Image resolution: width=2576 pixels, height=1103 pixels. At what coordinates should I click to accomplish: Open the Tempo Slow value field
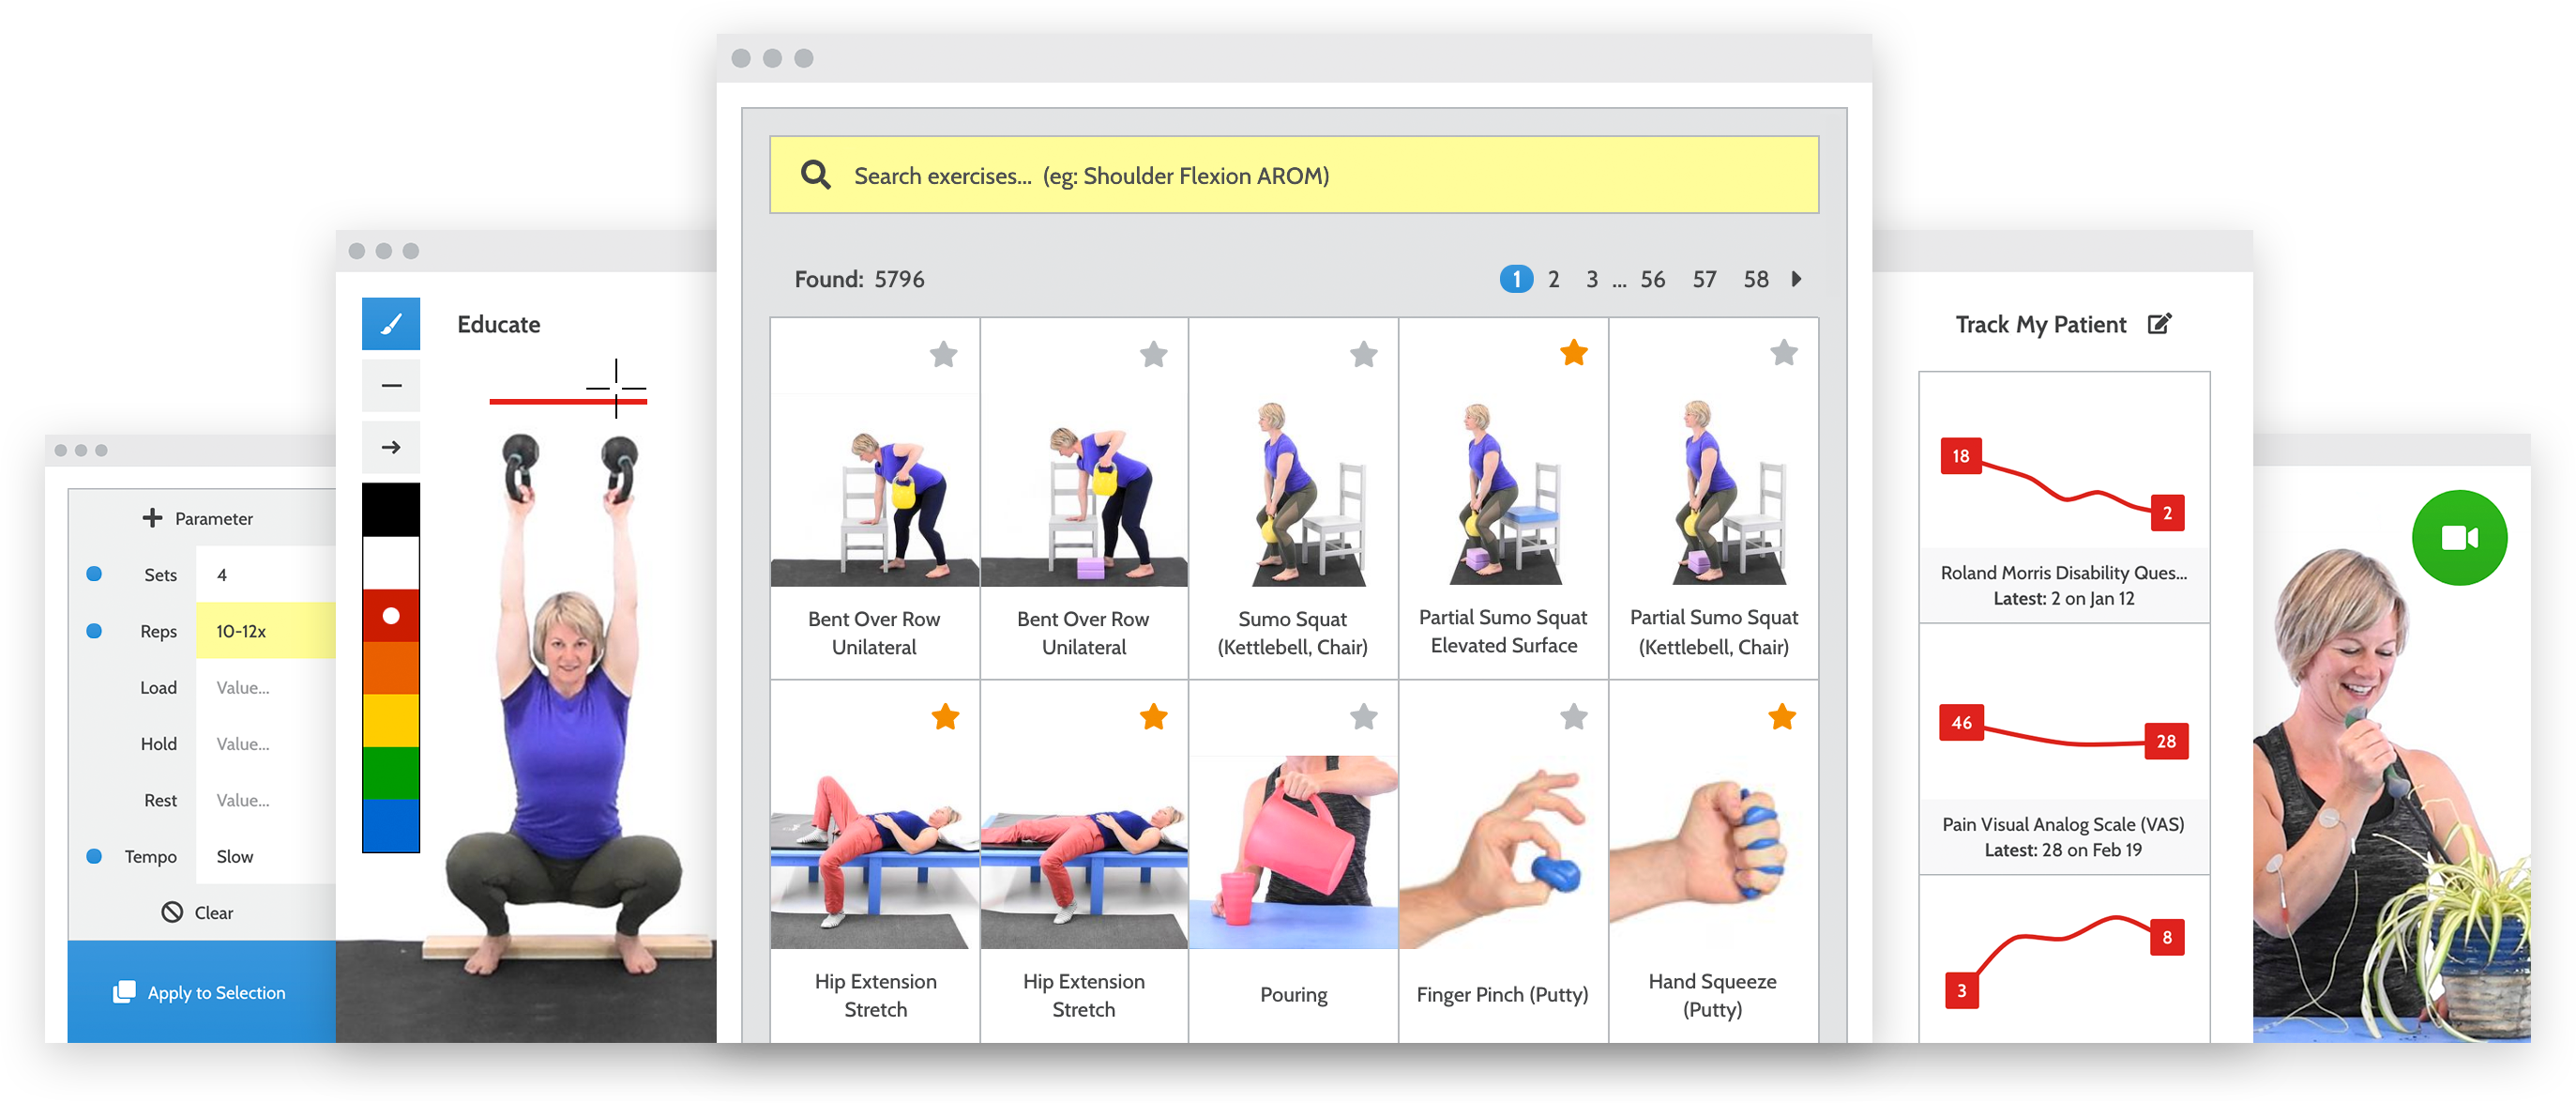[x=265, y=856]
